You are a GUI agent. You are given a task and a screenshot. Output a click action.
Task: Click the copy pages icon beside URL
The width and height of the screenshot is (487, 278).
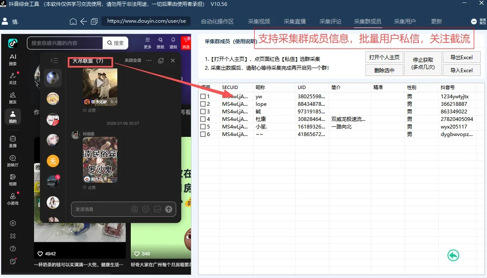(x=94, y=21)
